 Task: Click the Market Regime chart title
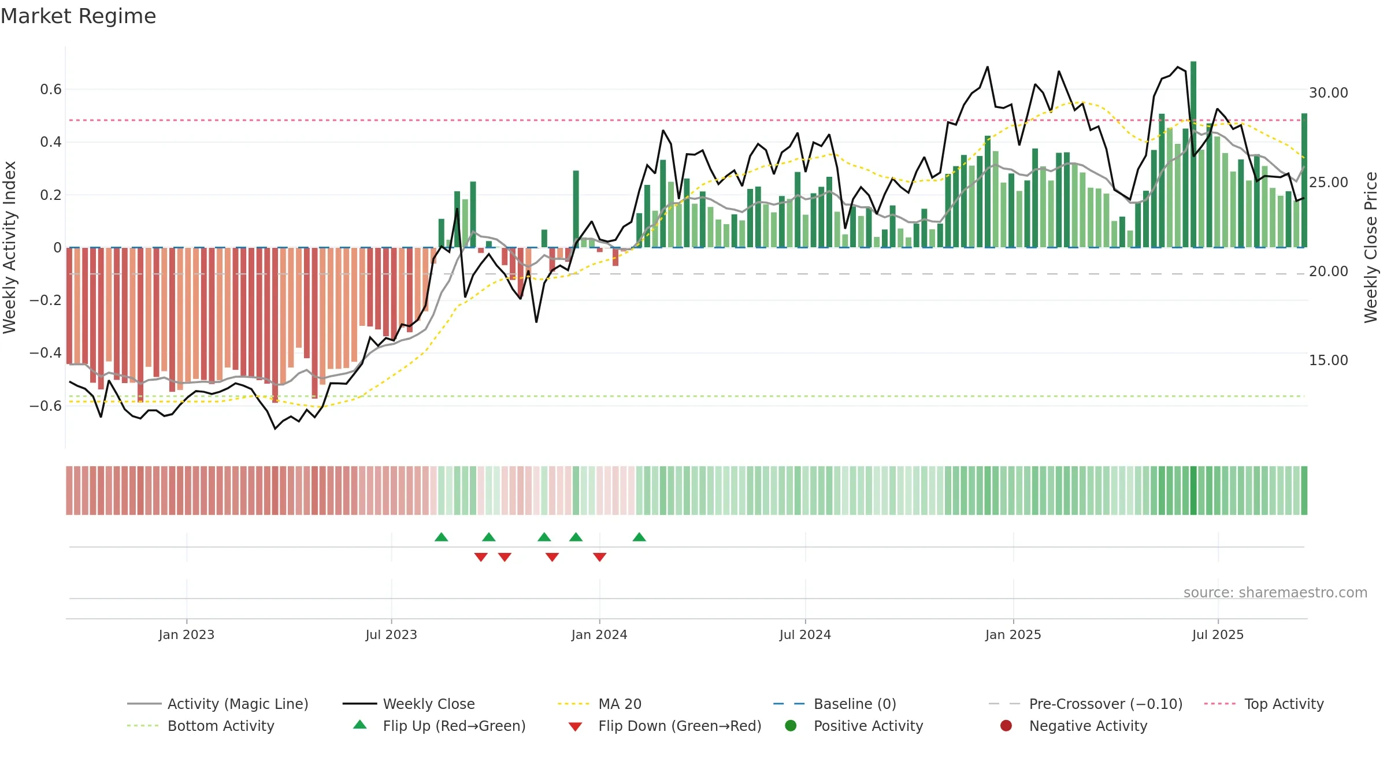pyautogui.click(x=78, y=16)
